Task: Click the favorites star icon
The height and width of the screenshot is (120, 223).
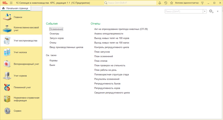Action: pos(171,3)
